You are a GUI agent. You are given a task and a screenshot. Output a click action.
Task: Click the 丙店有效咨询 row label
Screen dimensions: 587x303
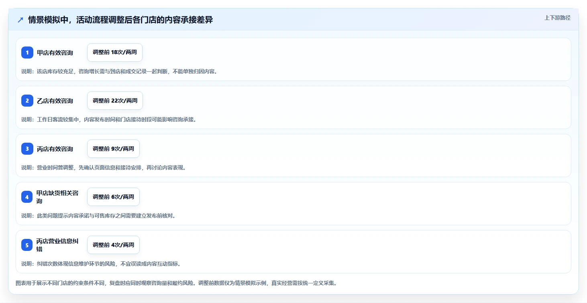pos(55,149)
